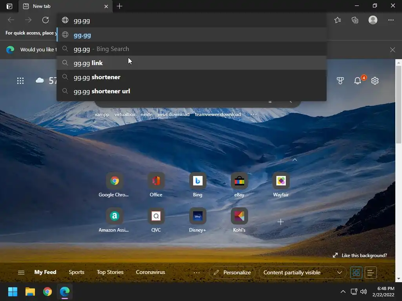
Task: Choose the gg.gg shortener url suggestion
Action: pos(192,91)
